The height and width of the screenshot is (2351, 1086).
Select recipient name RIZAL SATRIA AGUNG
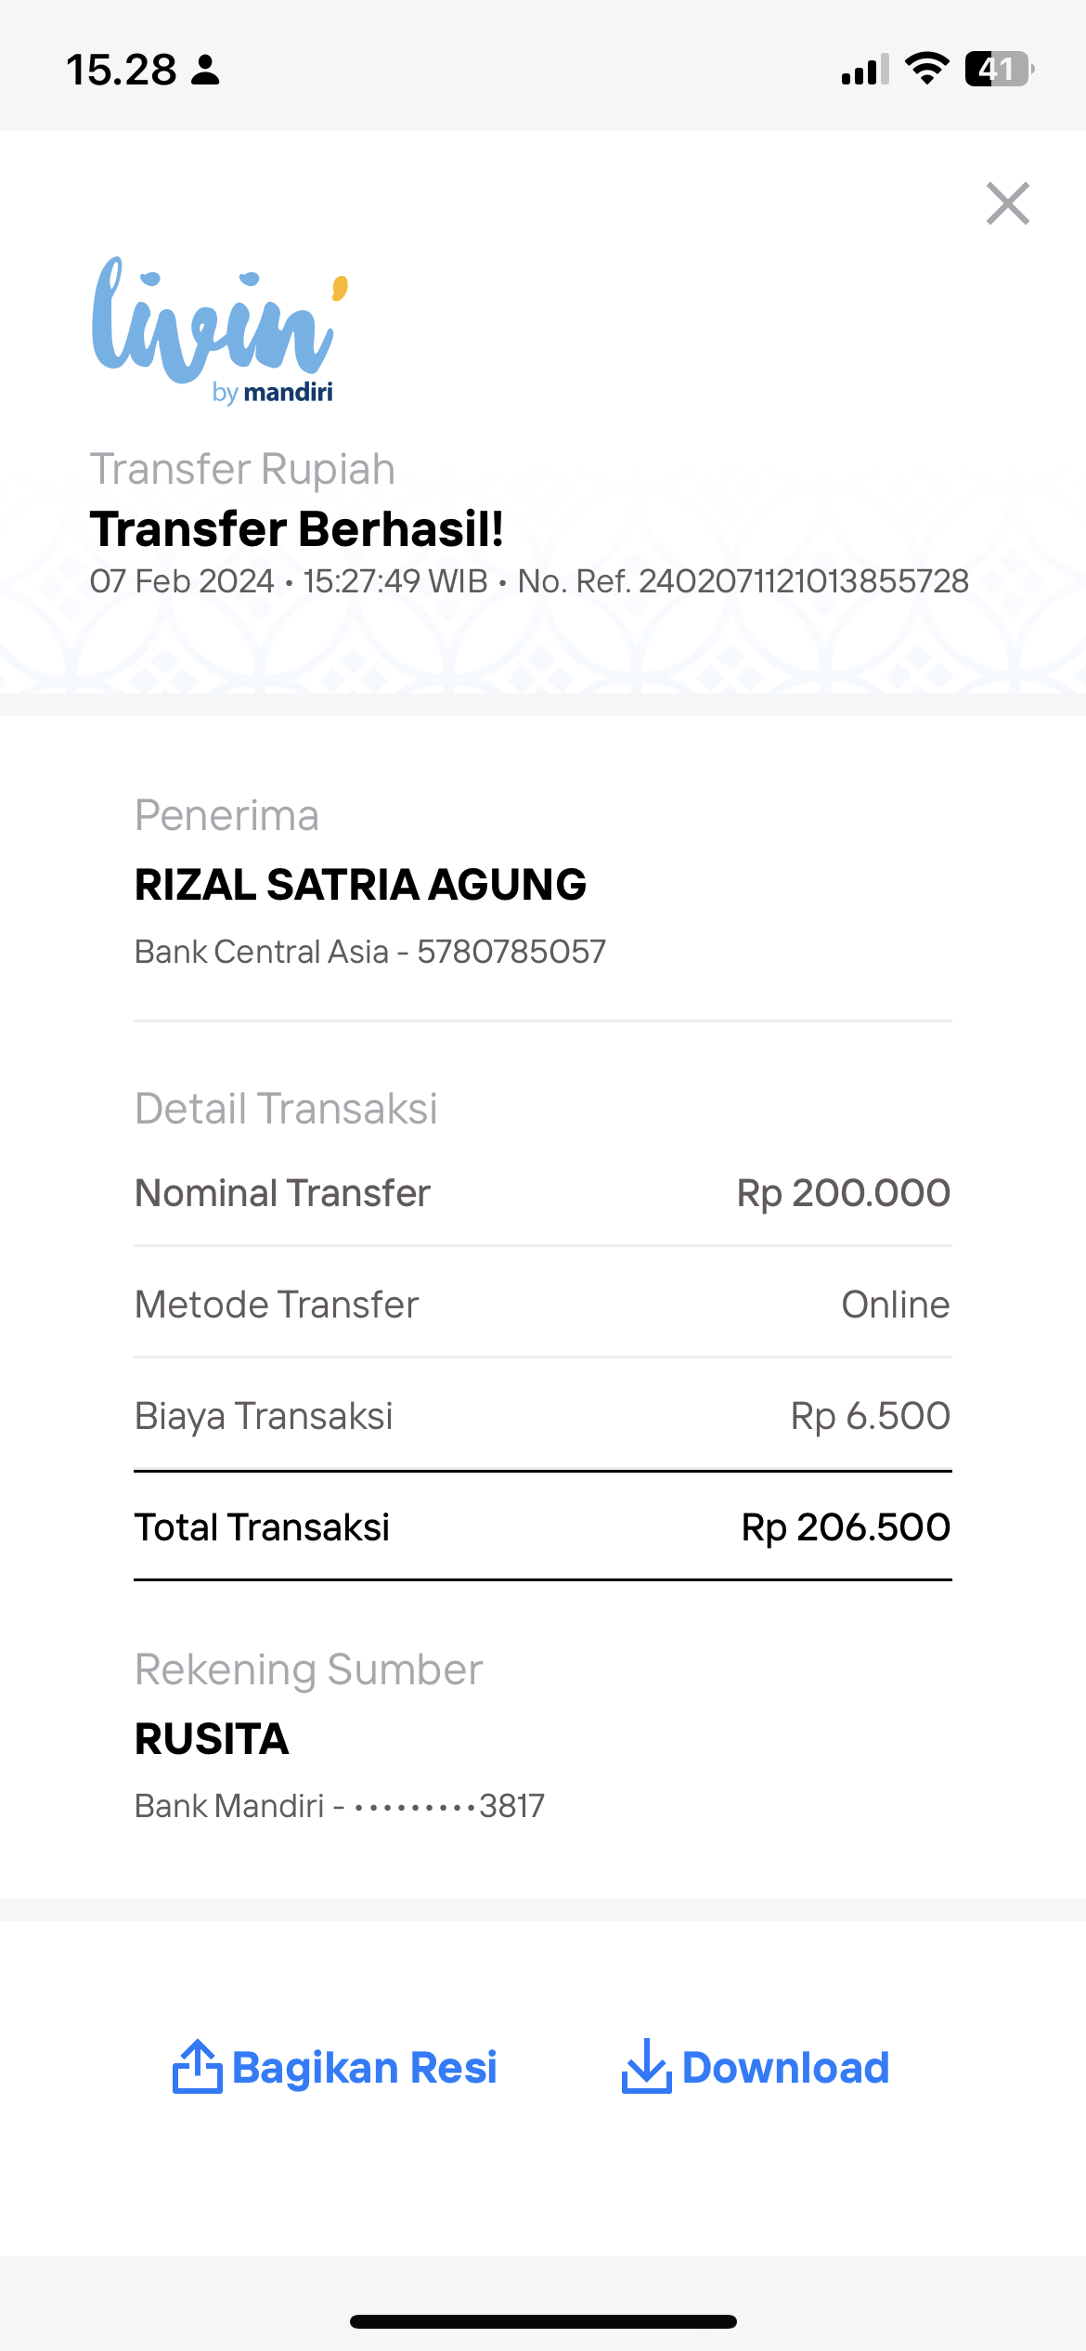tap(360, 885)
